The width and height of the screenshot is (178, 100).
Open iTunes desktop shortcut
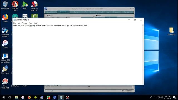[5, 44]
